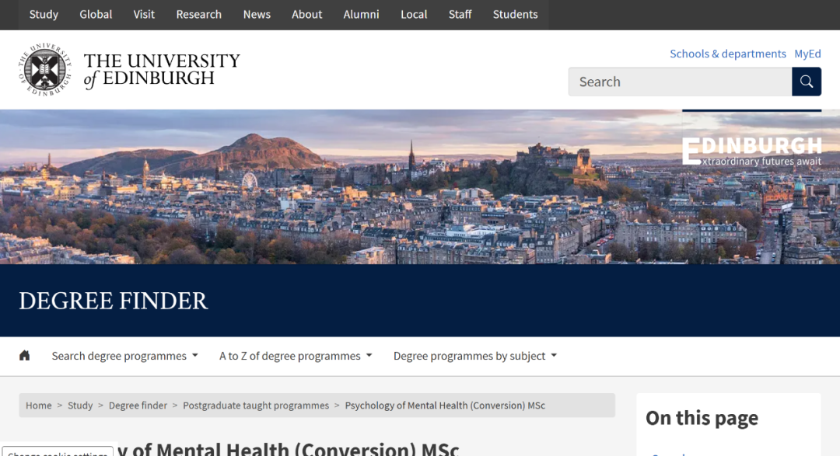The height and width of the screenshot is (456, 840).
Task: Expand Degree programmes by subject menu
Action: pos(475,356)
